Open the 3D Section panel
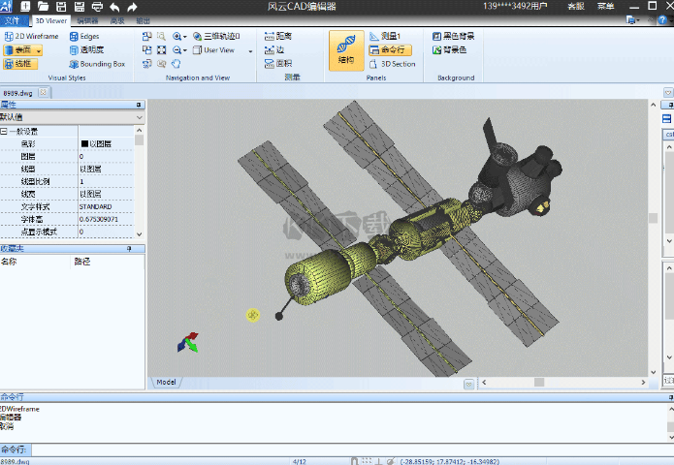This screenshot has height=465, width=674. click(392, 64)
